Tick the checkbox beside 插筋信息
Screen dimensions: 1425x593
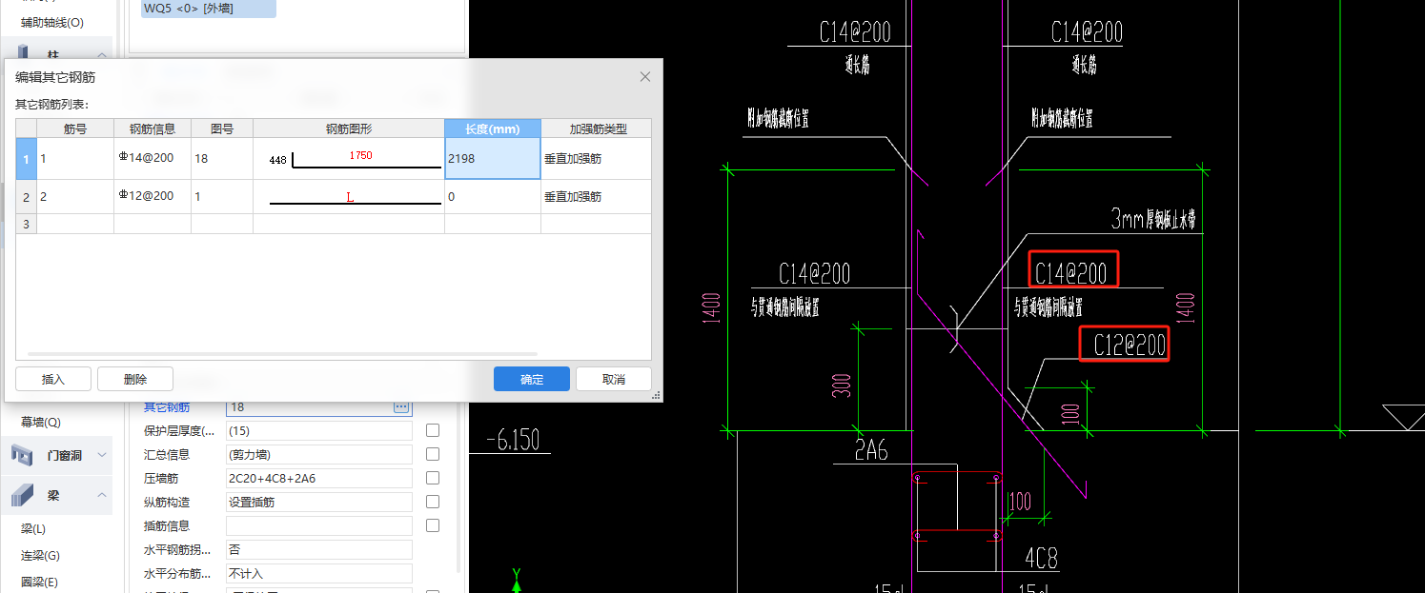click(x=433, y=525)
